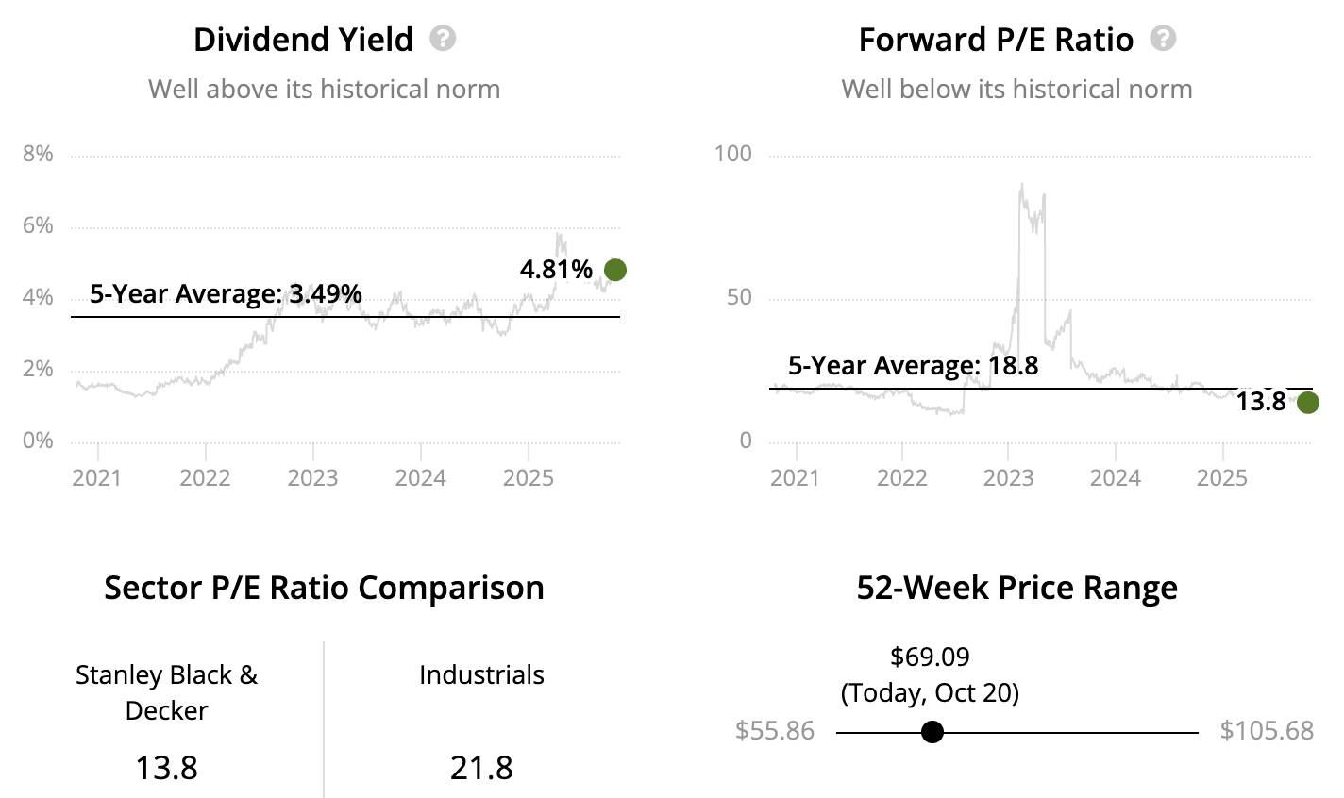
Task: Open the Forward P/E Ratio help icon
Action: click(1164, 39)
